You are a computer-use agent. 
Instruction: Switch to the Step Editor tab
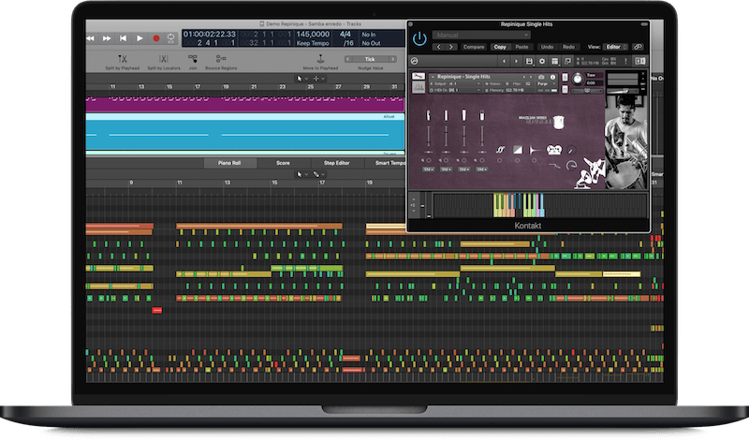[337, 163]
